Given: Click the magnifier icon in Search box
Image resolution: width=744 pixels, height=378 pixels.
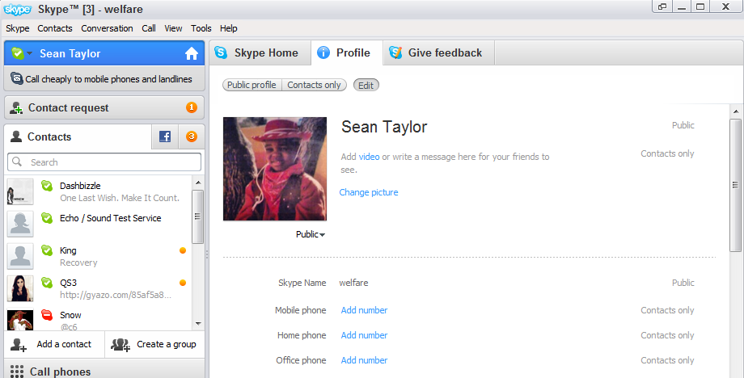Looking at the screenshot, I should [17, 162].
